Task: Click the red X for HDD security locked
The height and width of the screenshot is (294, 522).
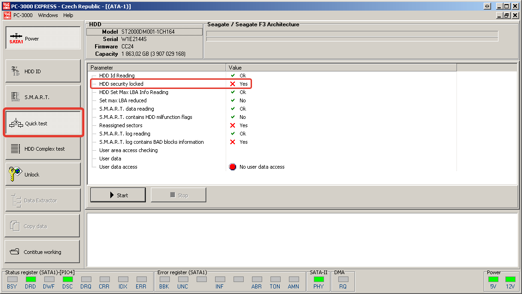Action: (233, 84)
